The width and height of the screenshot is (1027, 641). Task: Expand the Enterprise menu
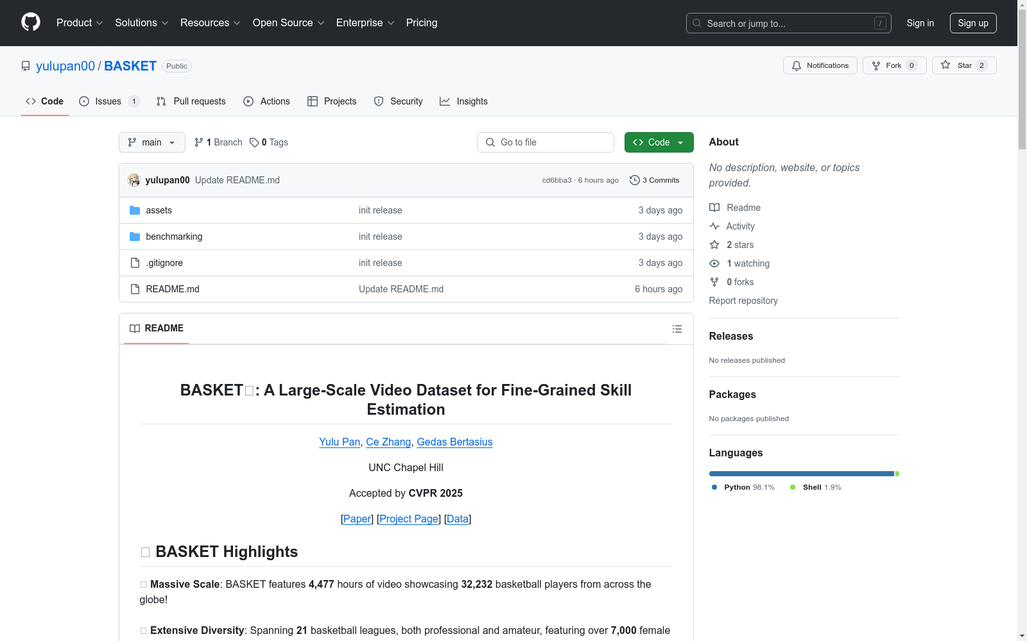pyautogui.click(x=365, y=23)
